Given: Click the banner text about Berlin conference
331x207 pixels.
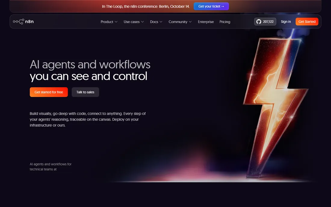Looking at the screenshot, I should pos(146,6).
